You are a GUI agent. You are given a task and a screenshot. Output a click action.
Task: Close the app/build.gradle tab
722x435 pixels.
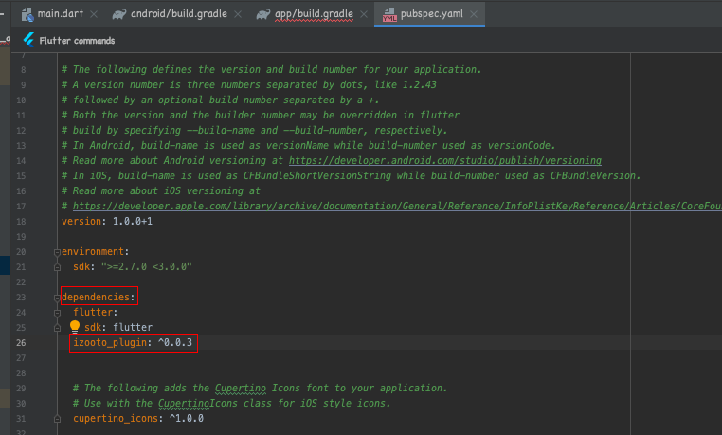click(x=364, y=14)
